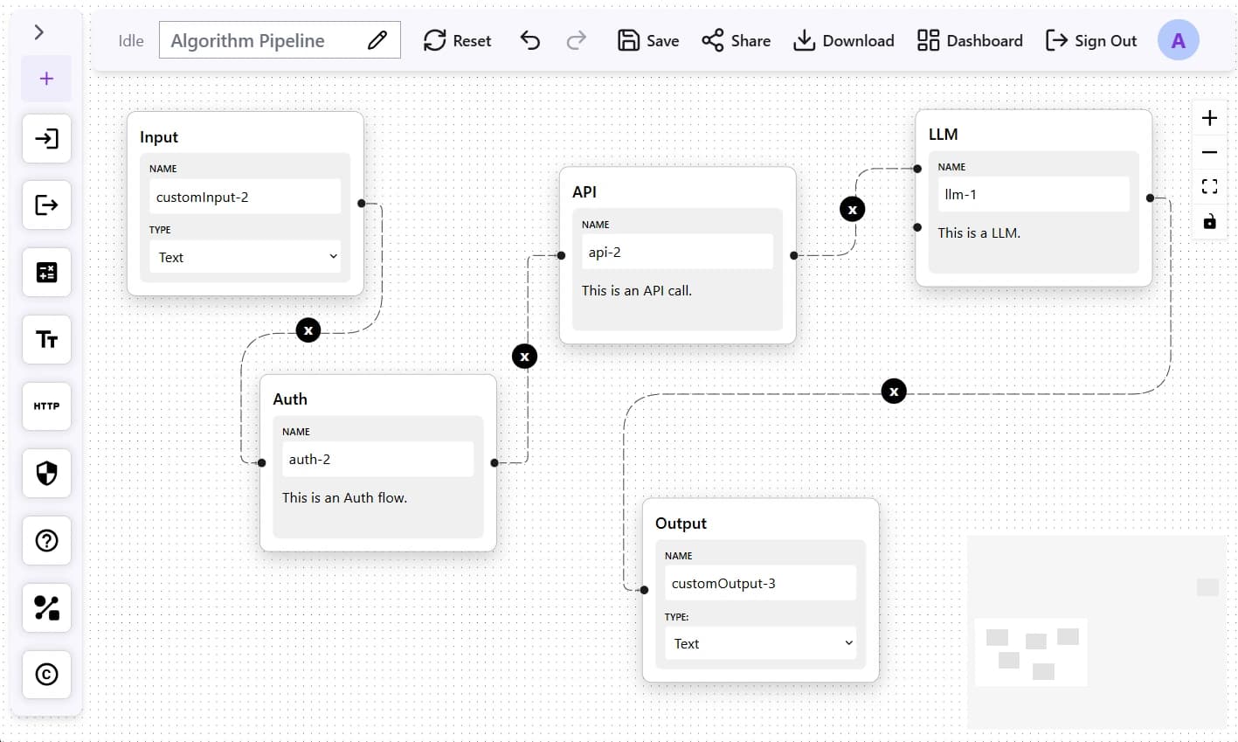This screenshot has width=1238, height=742.
Task: Delete the edge between Auth and API
Action: (x=524, y=357)
